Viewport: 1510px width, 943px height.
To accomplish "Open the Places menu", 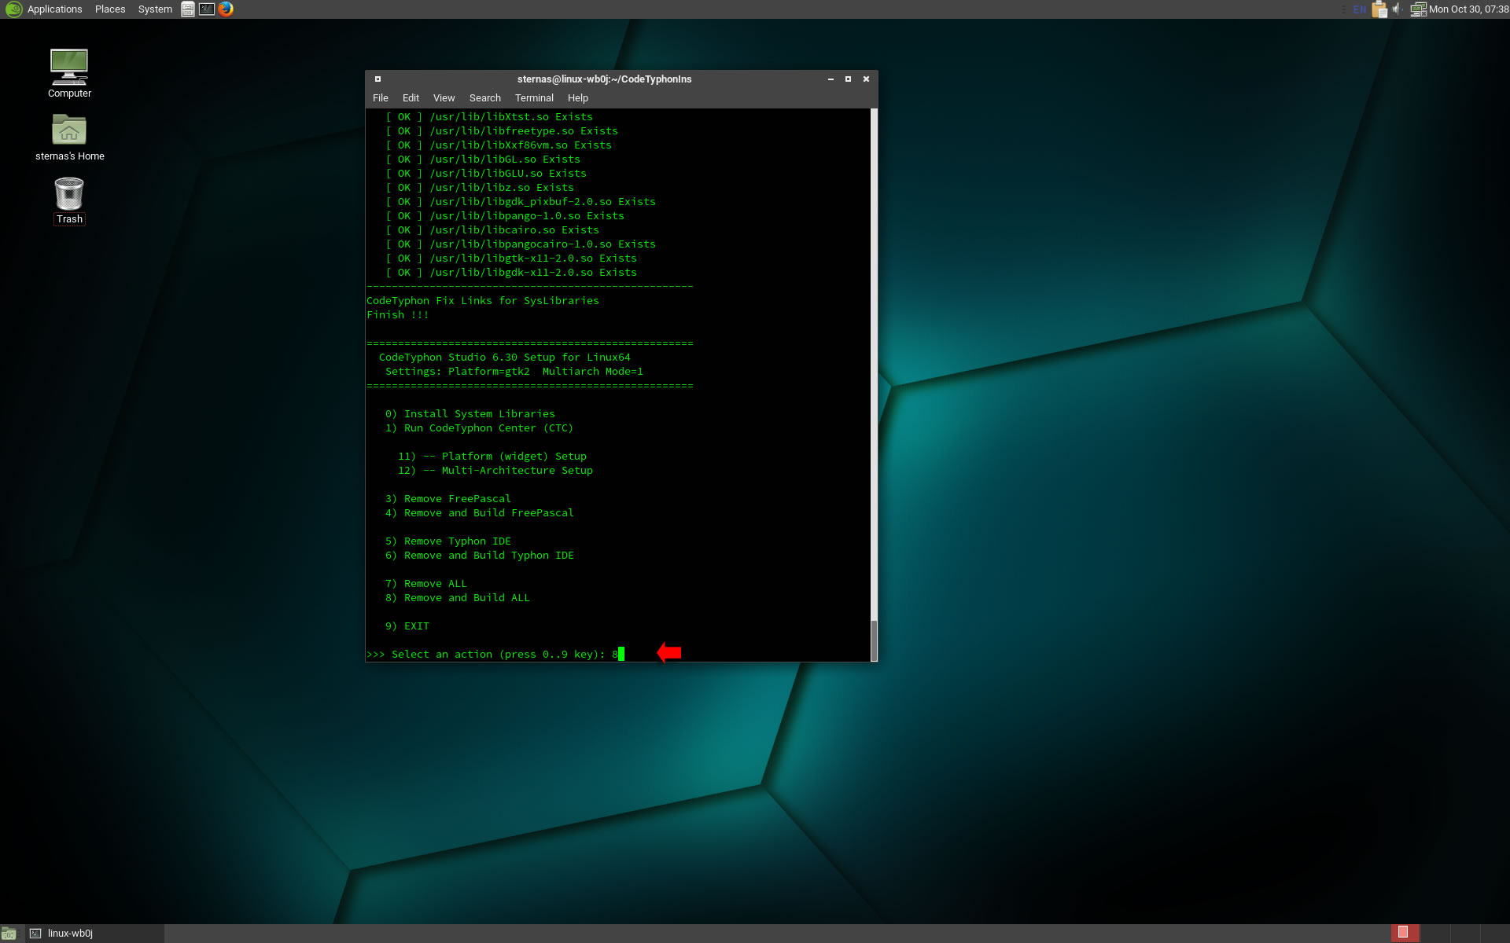I will point(110,9).
